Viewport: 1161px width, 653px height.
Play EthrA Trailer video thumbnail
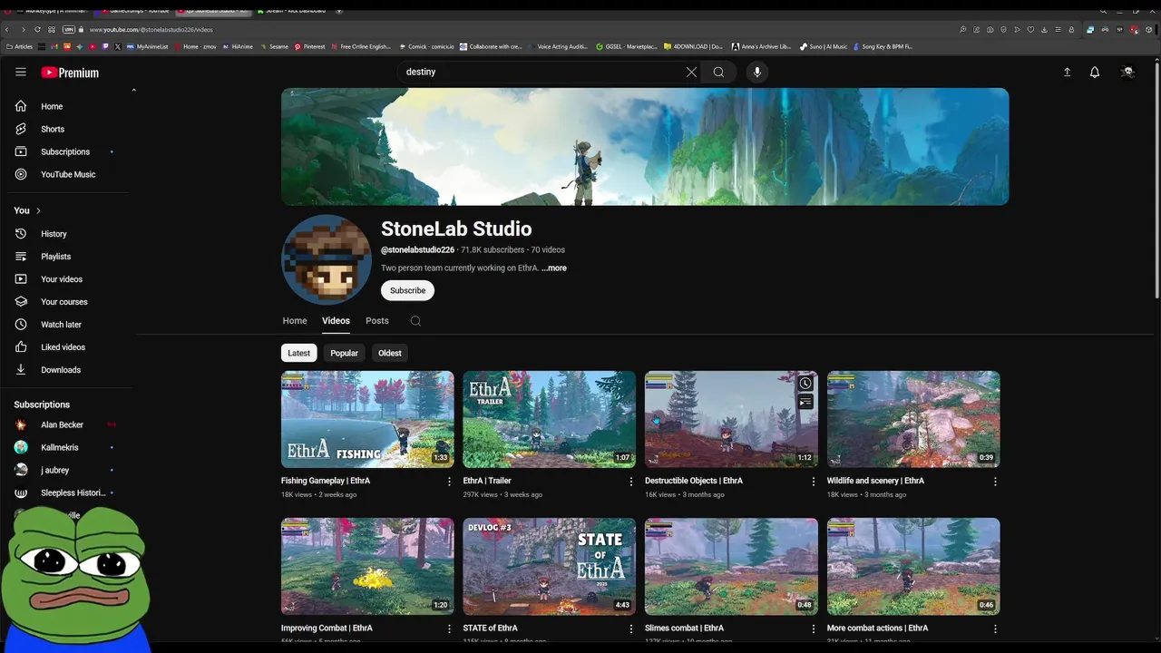[x=550, y=419]
